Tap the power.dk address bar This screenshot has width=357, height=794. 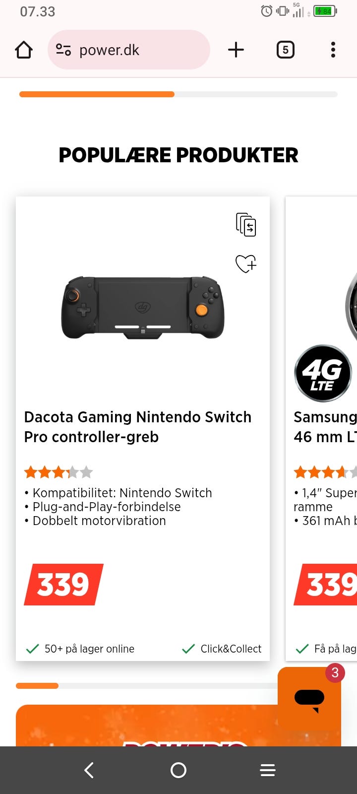(139, 50)
